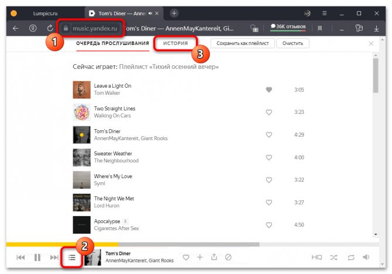The height and width of the screenshot is (274, 392).
Task: Like the Sweater Weather track
Action: pyautogui.click(x=269, y=158)
